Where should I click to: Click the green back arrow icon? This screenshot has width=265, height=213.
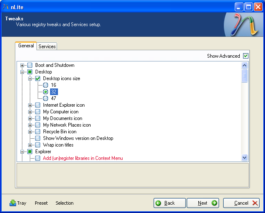(x=158, y=203)
